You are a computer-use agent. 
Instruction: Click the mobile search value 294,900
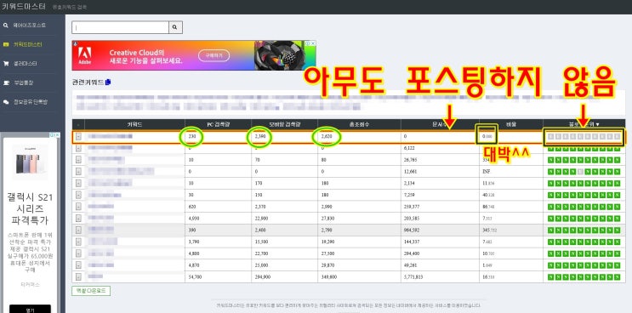pos(262,277)
